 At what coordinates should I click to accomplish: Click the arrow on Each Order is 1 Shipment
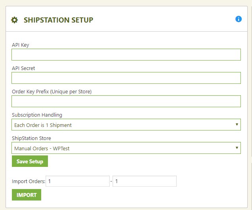[237, 125]
